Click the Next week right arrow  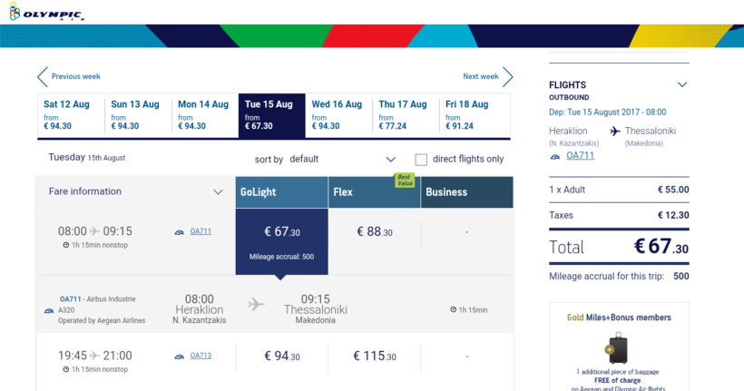(508, 77)
